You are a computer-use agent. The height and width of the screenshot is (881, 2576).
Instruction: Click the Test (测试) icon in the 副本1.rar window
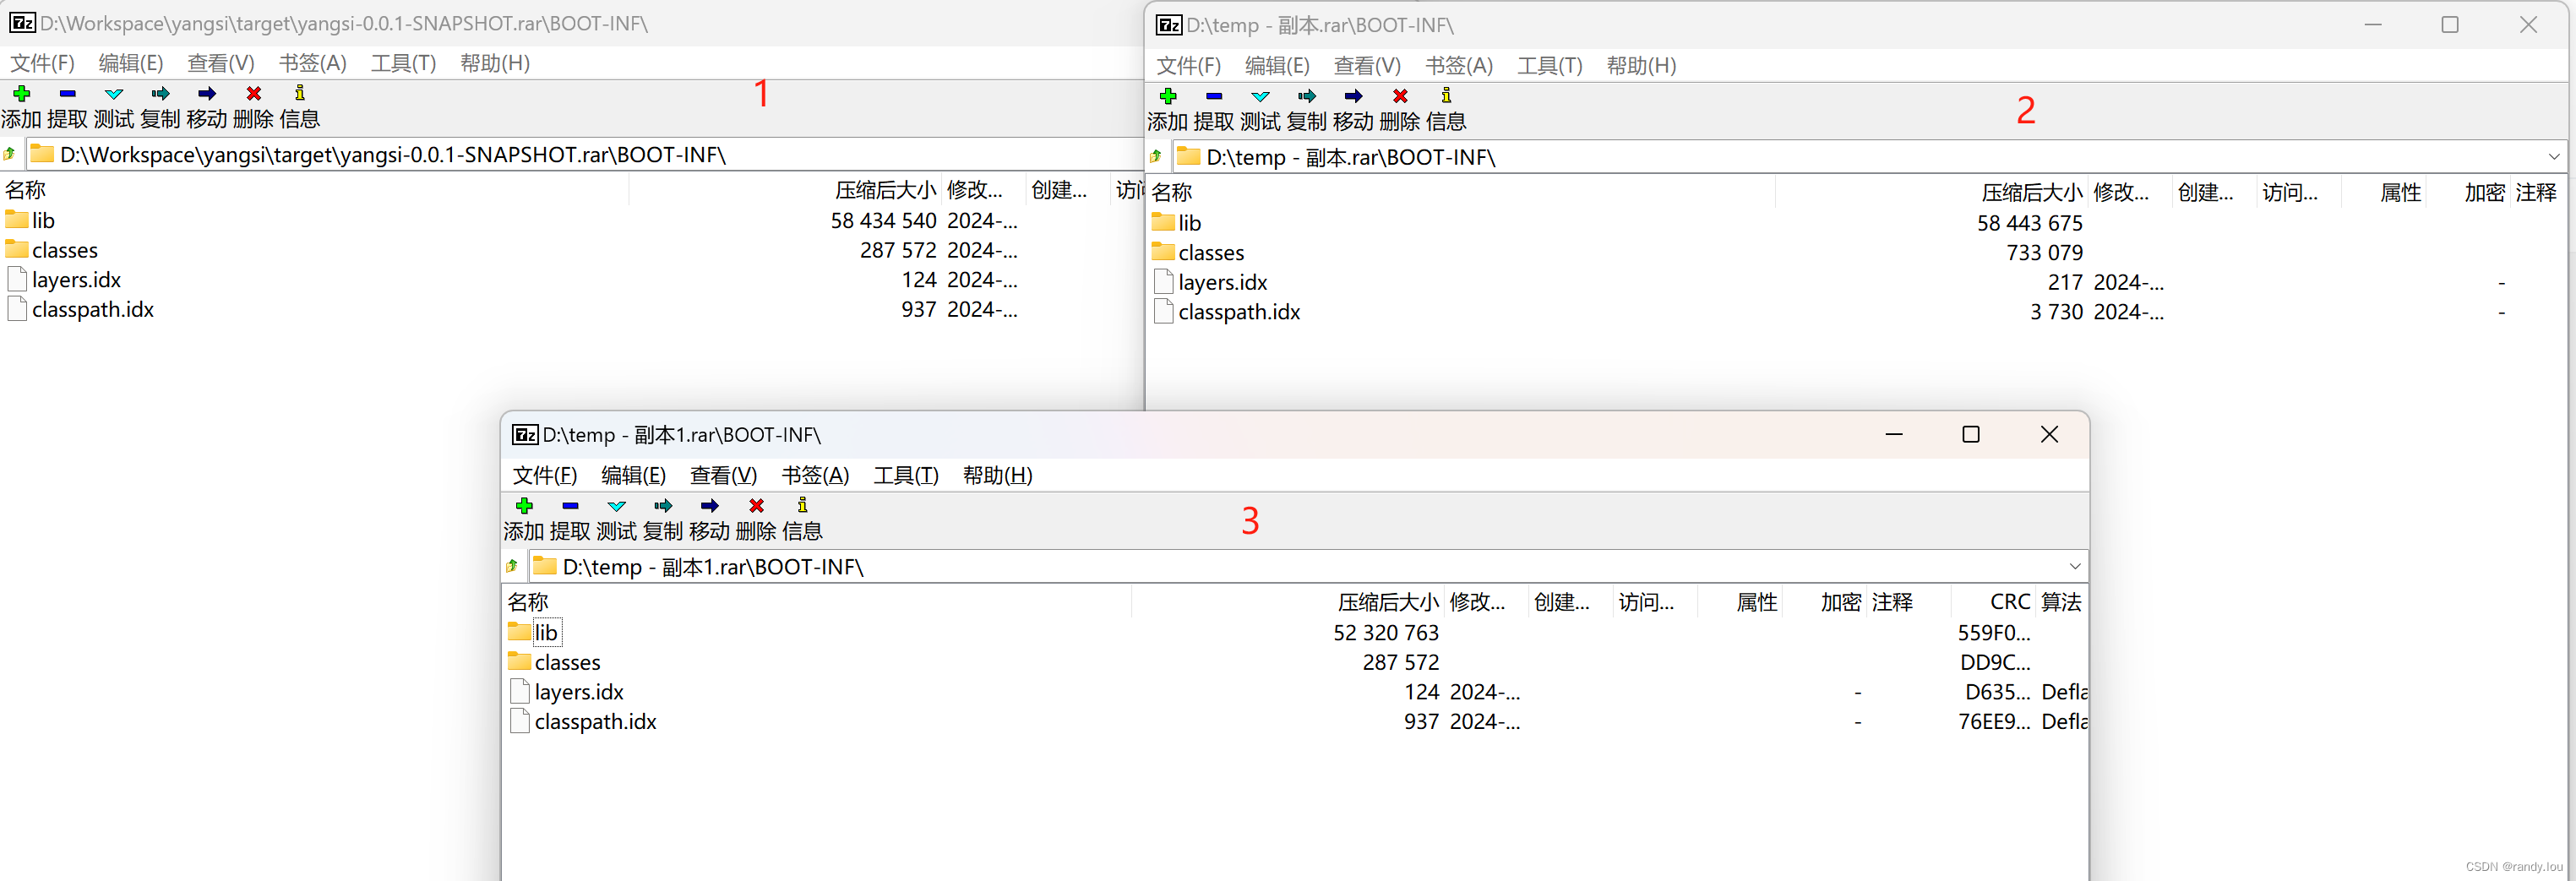coord(617,507)
